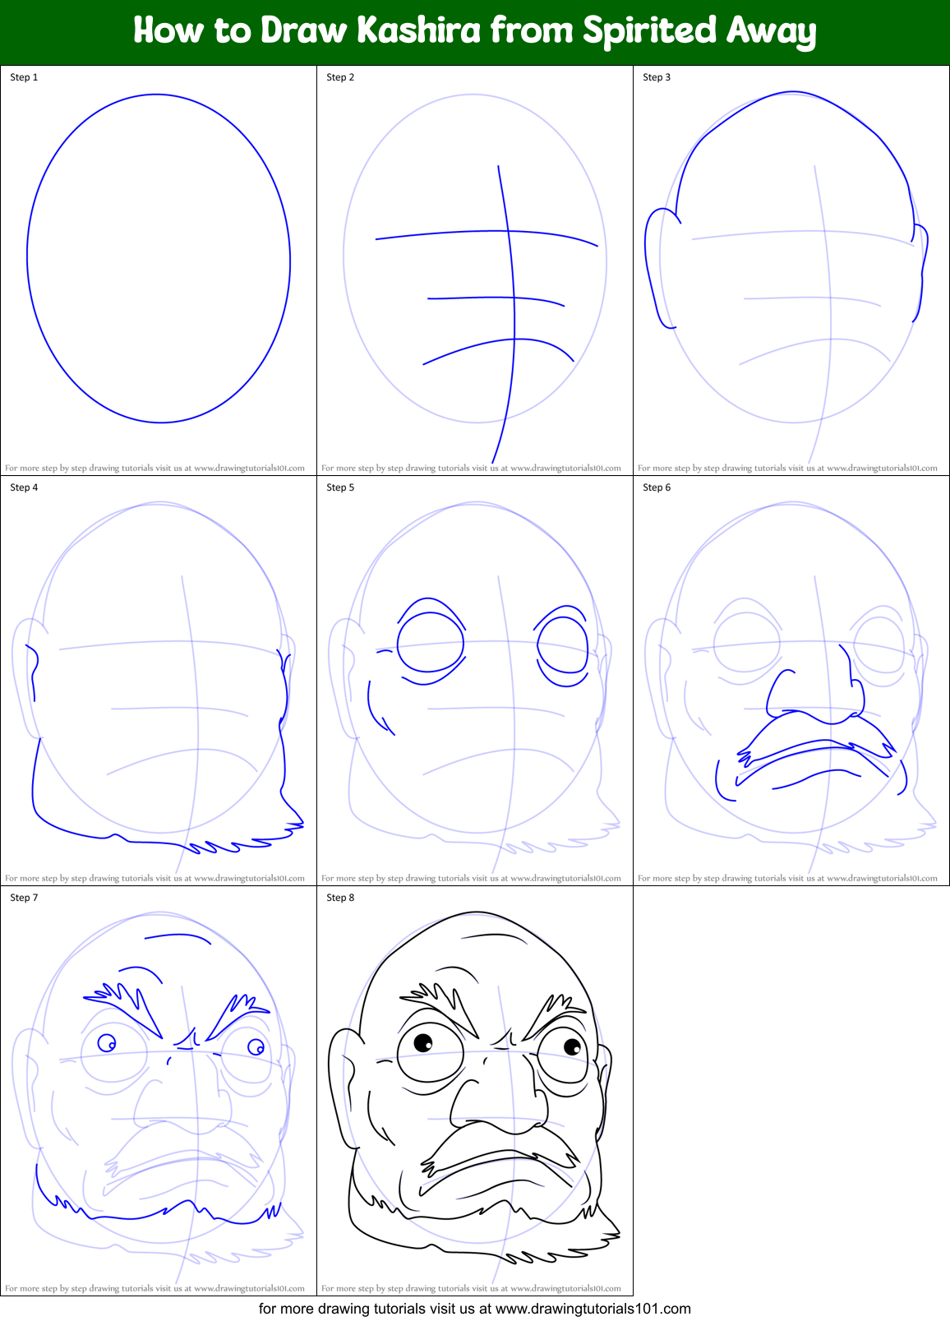
Task: Click the title 'How to Draw Kashira from Spirited Away'
Action: (475, 31)
